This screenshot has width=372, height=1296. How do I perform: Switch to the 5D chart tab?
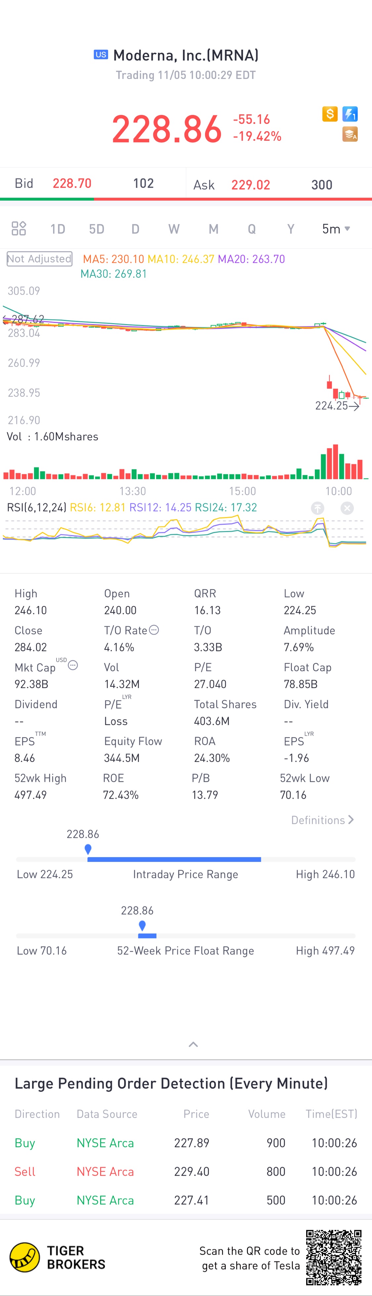pyautogui.click(x=97, y=229)
